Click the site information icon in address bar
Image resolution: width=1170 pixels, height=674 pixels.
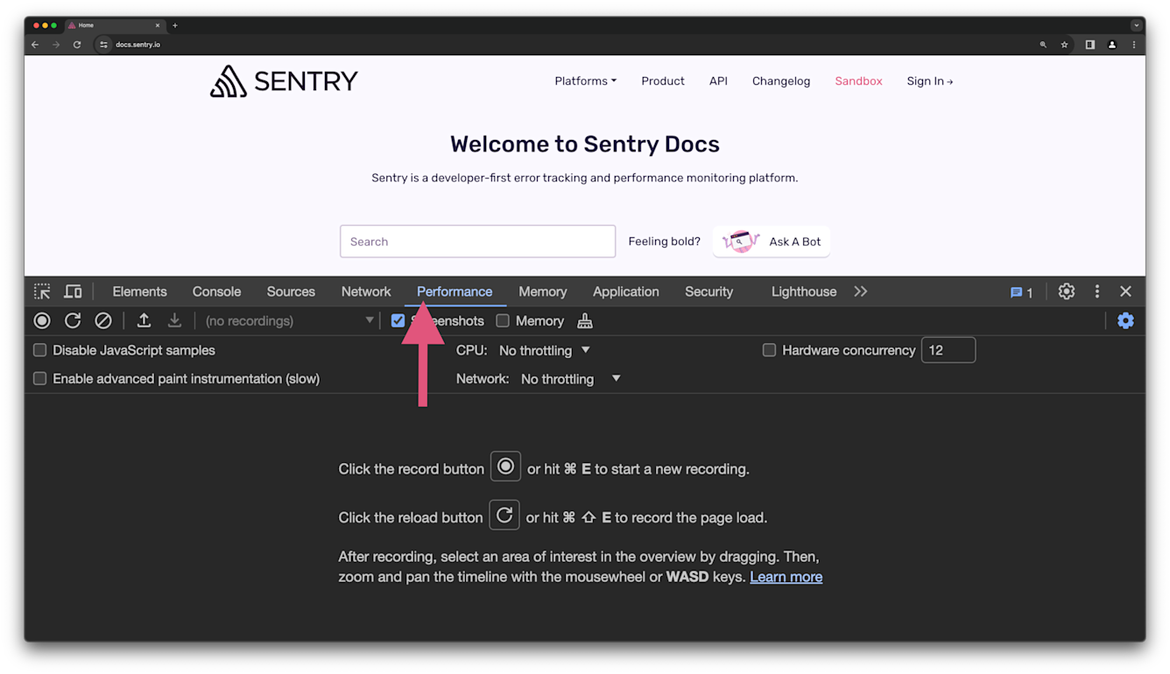tap(104, 45)
